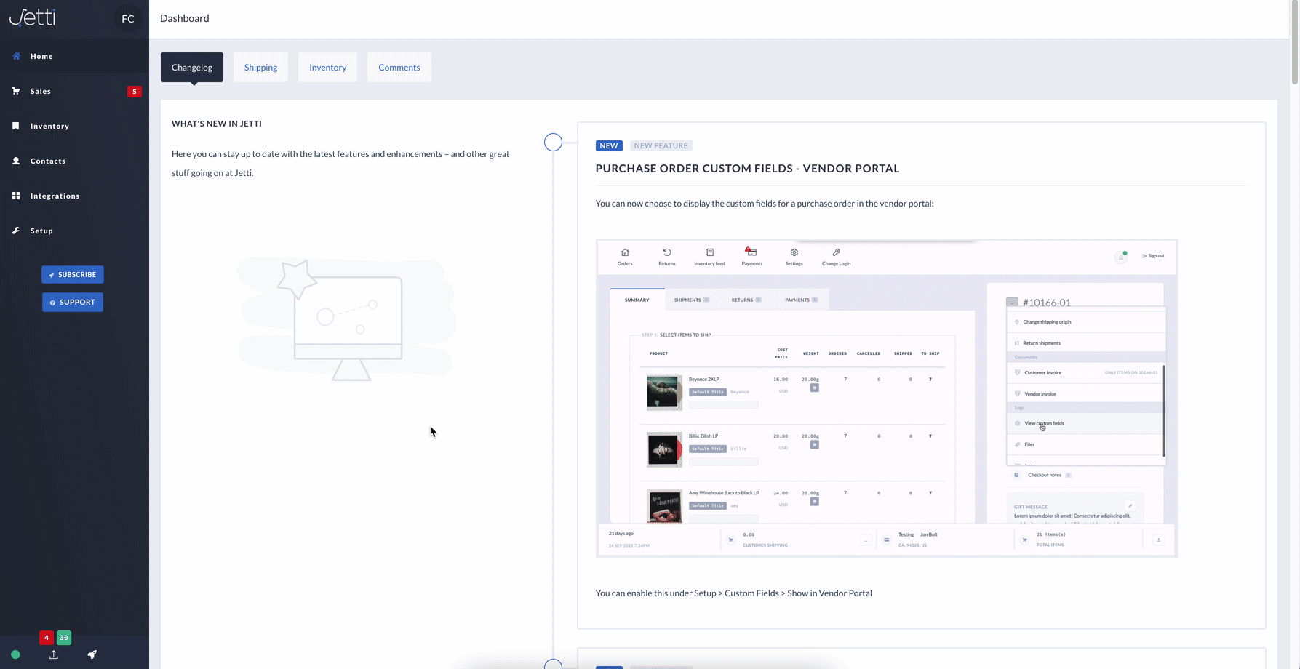Screen dimensions: 1300x669
Task: Click the first changelog timeline marker circle
Action: [553, 143]
